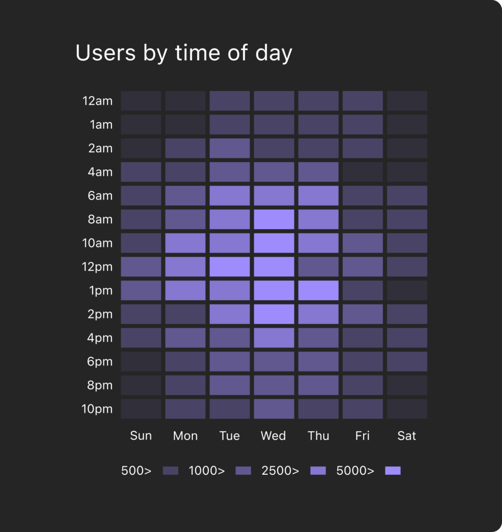Click the Wed column label

(x=274, y=436)
